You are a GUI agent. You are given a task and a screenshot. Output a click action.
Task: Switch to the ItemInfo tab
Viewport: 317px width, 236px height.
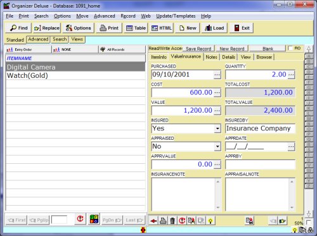[x=158, y=57]
